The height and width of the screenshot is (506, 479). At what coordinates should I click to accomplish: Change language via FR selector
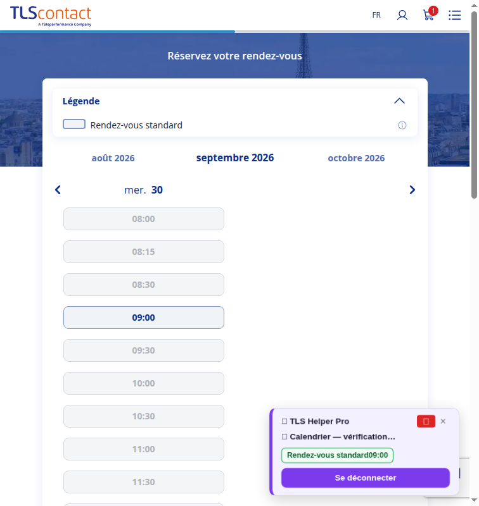coord(376,15)
